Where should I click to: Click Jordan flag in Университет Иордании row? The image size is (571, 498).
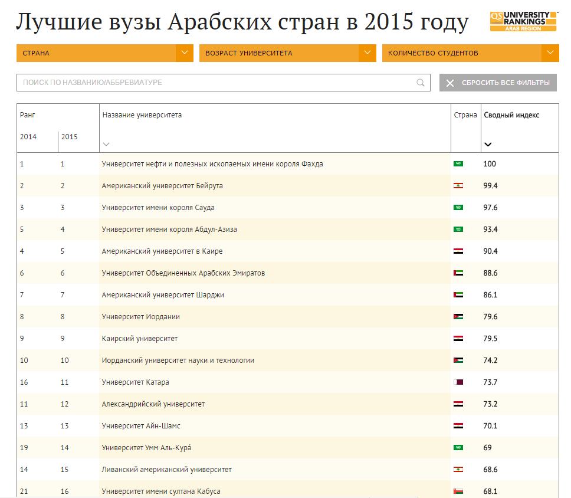[x=458, y=317]
